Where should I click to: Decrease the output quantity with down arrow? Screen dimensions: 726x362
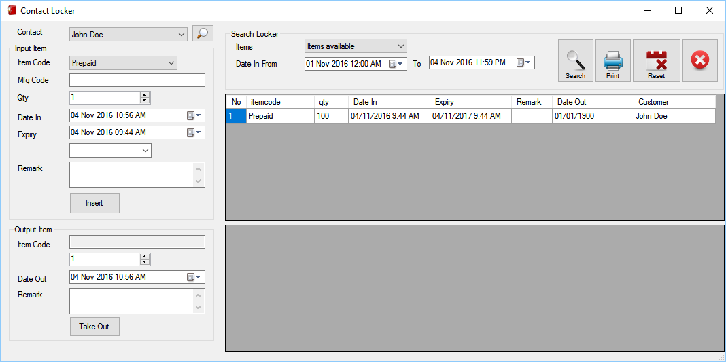145,262
